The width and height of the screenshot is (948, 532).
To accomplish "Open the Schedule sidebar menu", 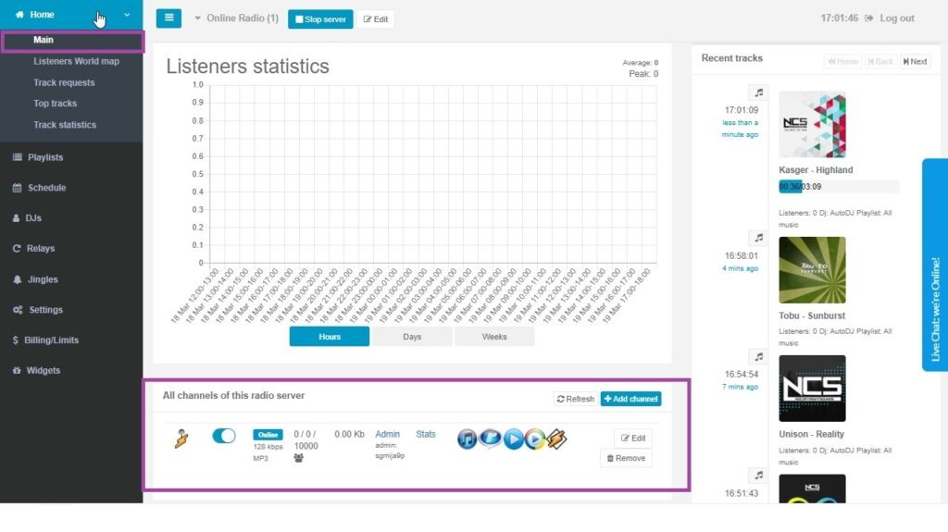I will tap(46, 188).
